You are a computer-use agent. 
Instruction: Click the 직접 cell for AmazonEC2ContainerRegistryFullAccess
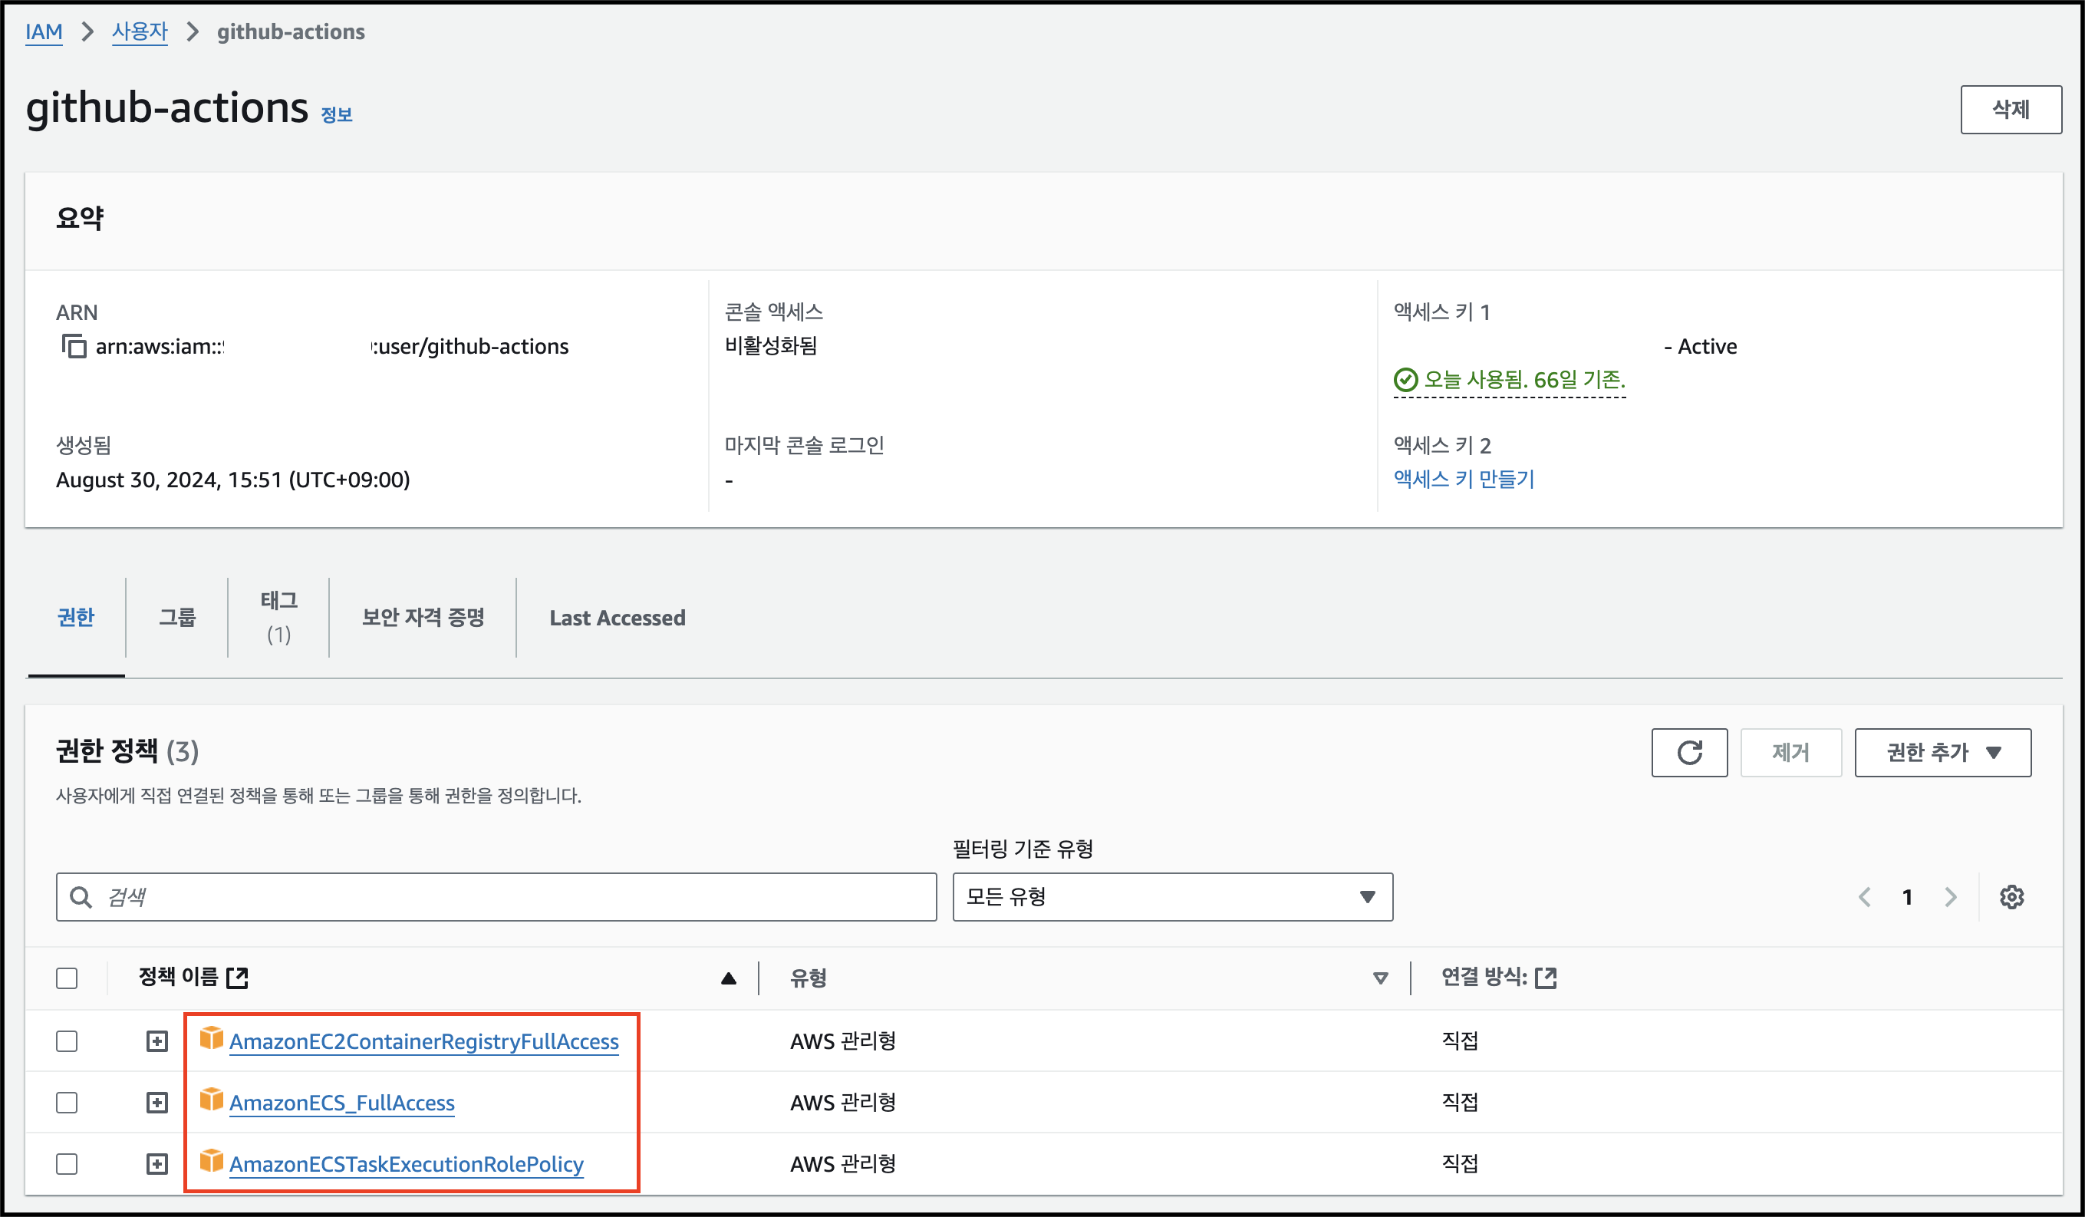[1460, 1041]
